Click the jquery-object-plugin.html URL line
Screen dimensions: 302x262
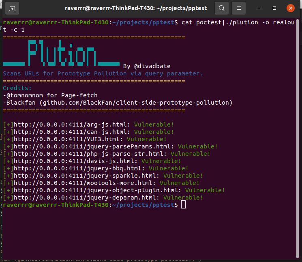[114, 190]
